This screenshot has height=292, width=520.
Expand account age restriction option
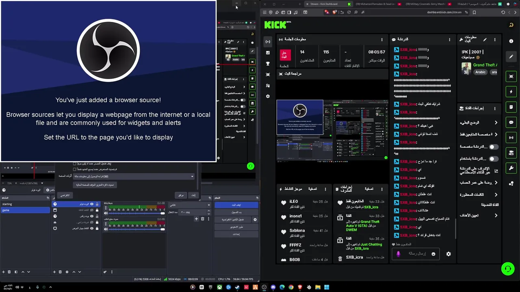coord(496,182)
